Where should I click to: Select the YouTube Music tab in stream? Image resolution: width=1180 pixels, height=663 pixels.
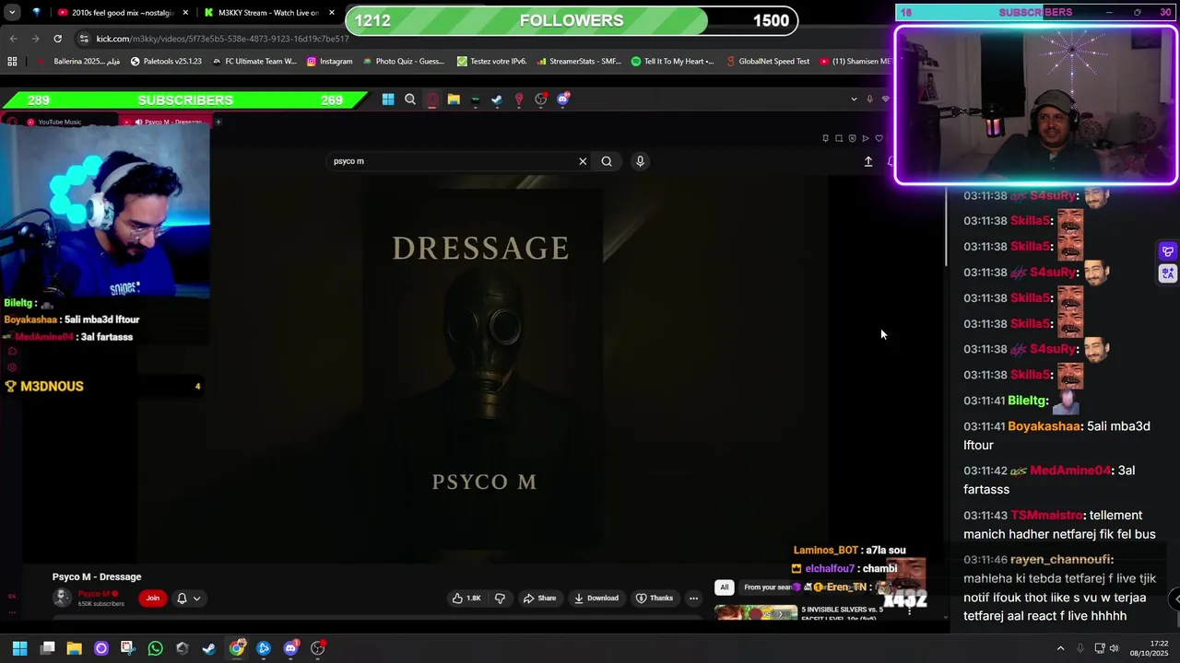click(59, 122)
